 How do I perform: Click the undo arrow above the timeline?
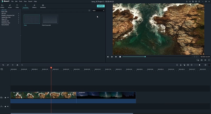(3, 65)
